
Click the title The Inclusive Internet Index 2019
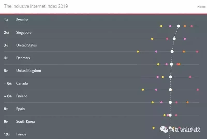(36, 6)
